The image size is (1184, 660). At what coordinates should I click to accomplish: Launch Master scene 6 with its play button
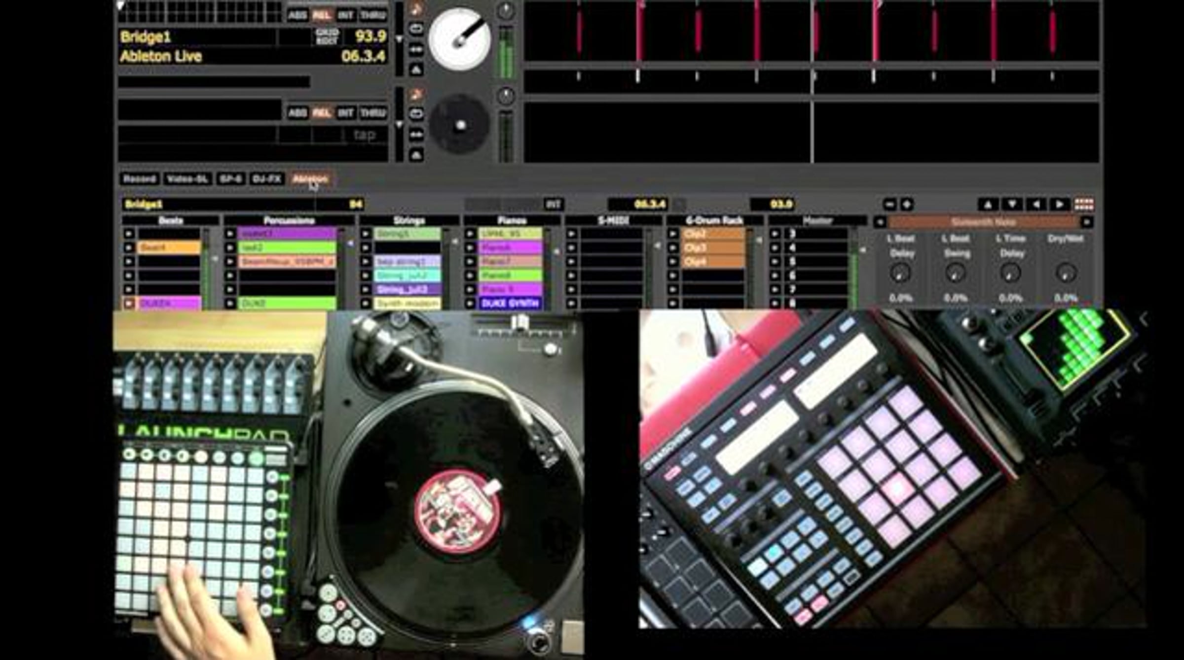775,276
